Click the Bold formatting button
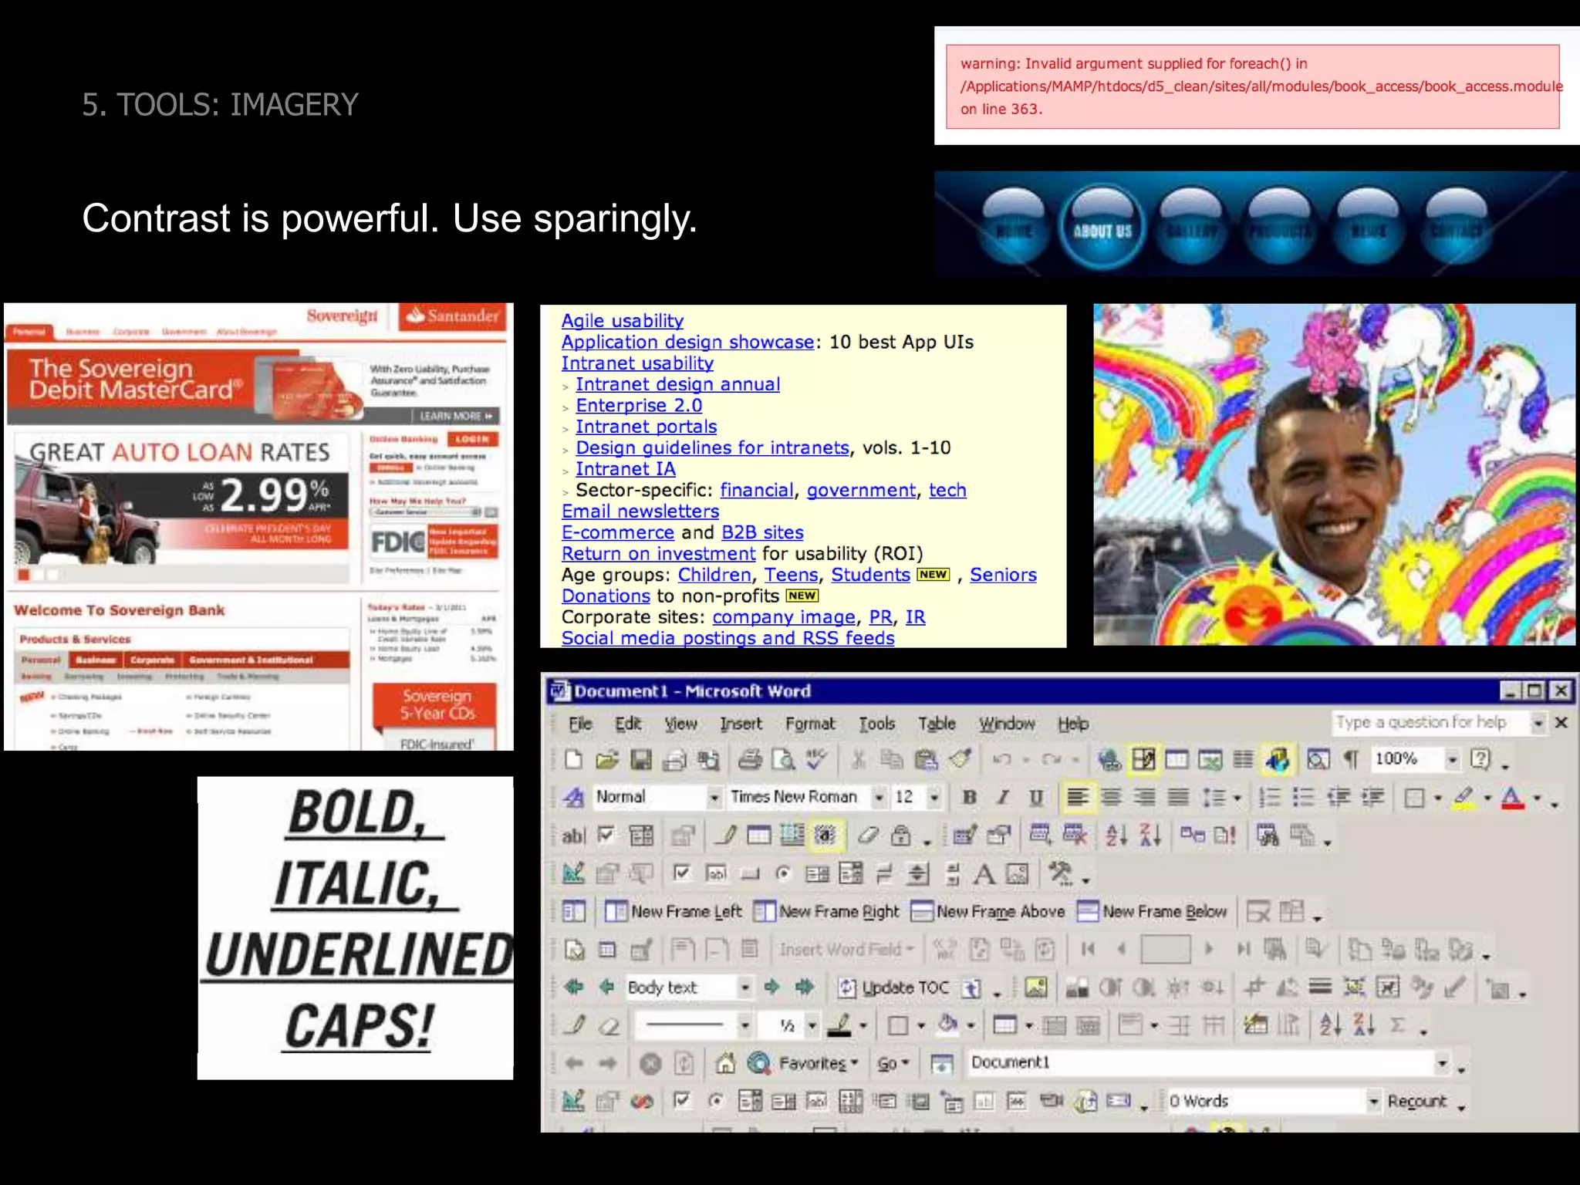This screenshot has height=1185, width=1580. 970,797
